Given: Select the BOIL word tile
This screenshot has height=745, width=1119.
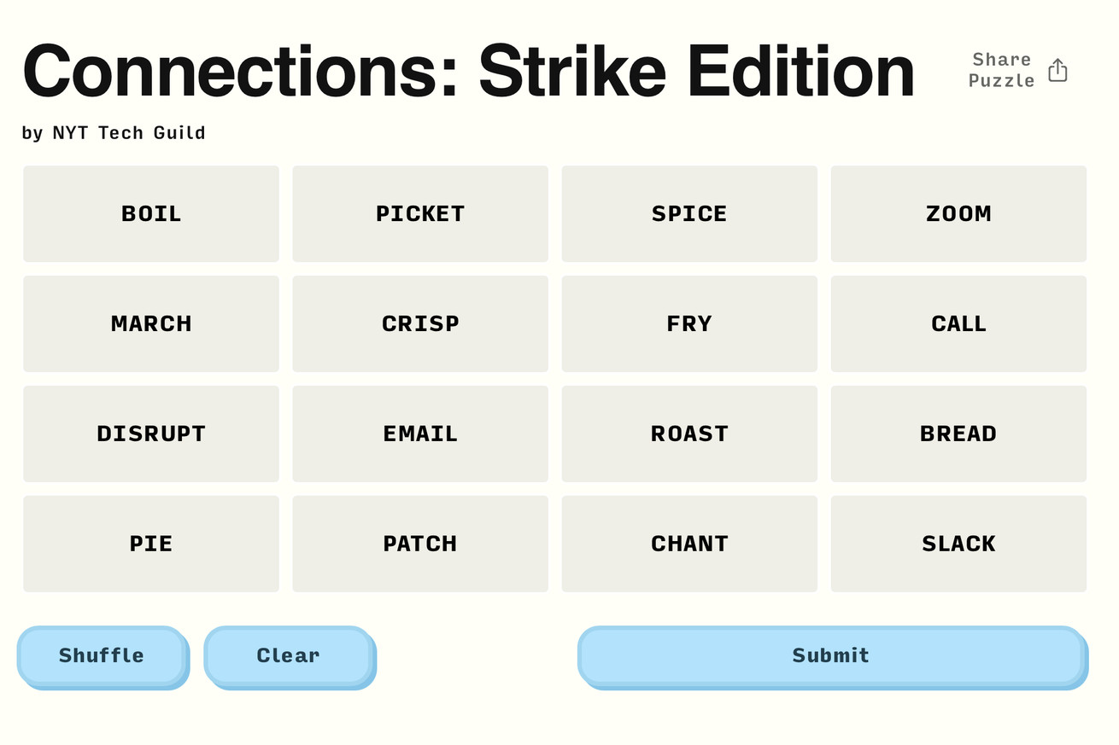Looking at the screenshot, I should point(151,213).
